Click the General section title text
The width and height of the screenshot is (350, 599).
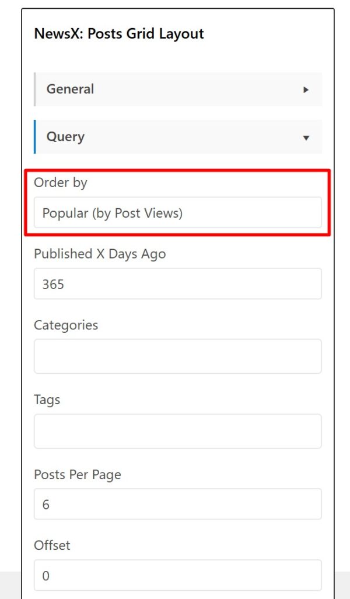pyautogui.click(x=70, y=89)
